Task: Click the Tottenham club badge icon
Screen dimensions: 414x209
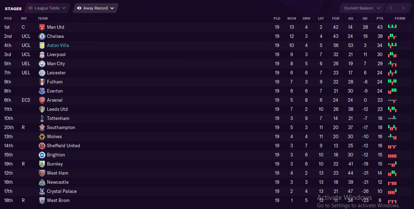Action: (x=42, y=118)
